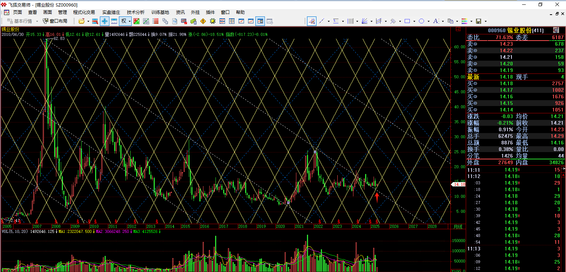Open the 查看 menu

pyautogui.click(x=33, y=12)
